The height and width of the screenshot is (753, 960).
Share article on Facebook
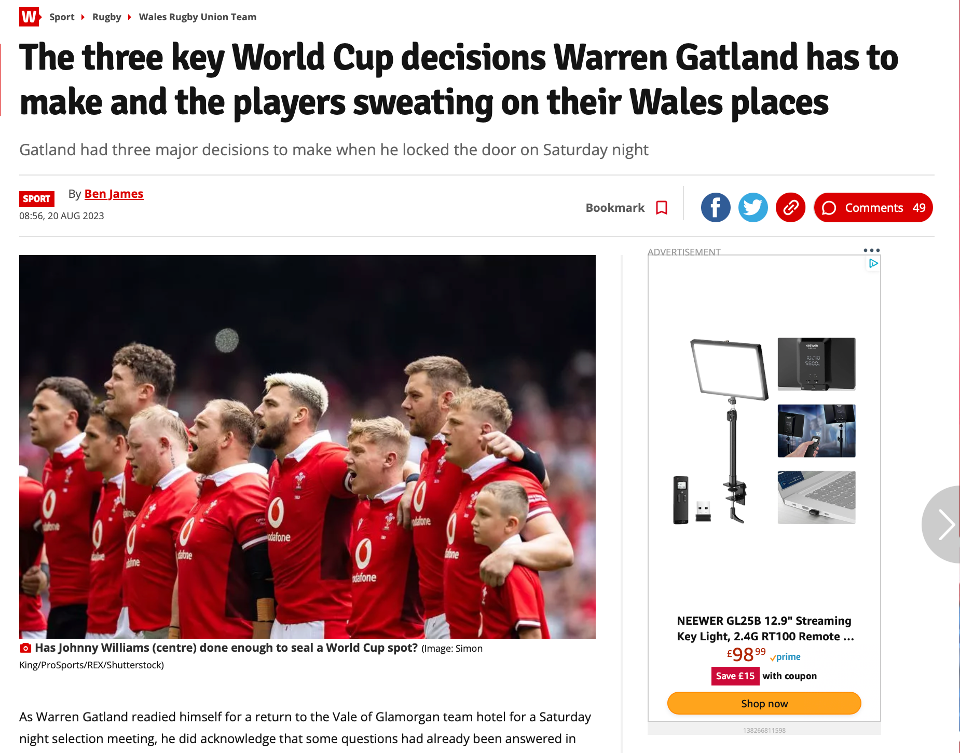pyautogui.click(x=716, y=208)
